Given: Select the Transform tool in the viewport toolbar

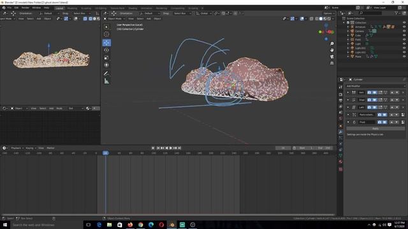Looking at the screenshot, I should [106, 65].
